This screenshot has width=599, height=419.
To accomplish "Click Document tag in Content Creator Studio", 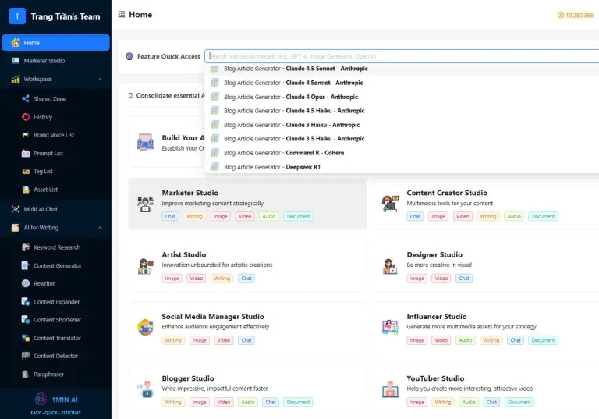I will pos(543,216).
